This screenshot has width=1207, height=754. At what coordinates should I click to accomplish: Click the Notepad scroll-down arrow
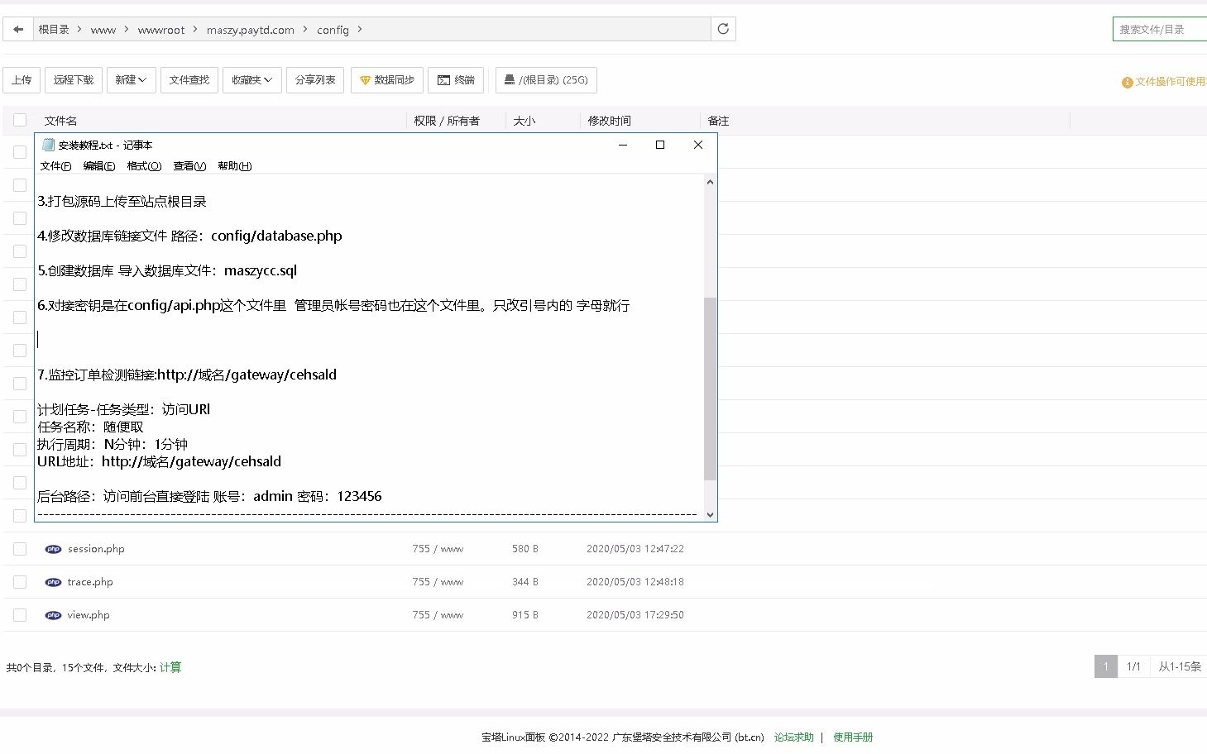coord(710,514)
